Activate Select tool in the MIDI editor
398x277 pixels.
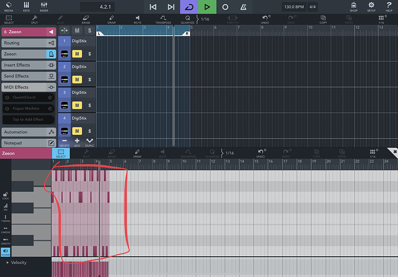[x=61, y=153]
